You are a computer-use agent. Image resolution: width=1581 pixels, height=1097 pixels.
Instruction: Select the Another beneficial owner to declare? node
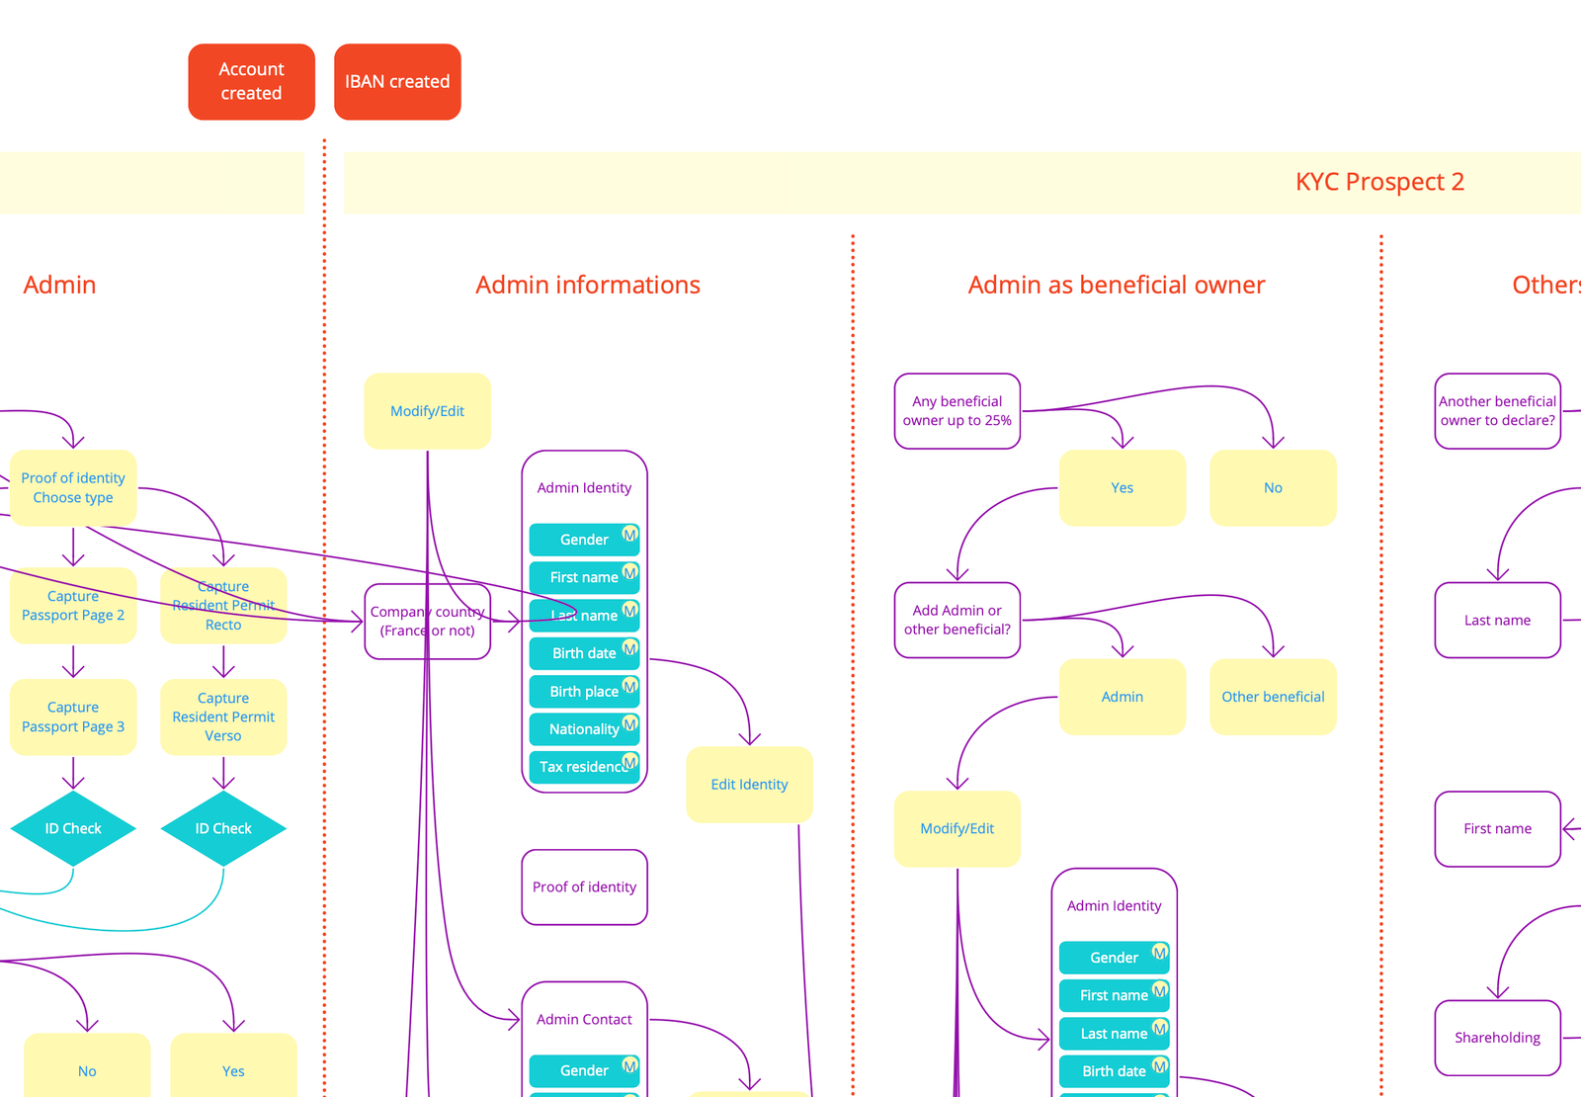pos(1498,411)
